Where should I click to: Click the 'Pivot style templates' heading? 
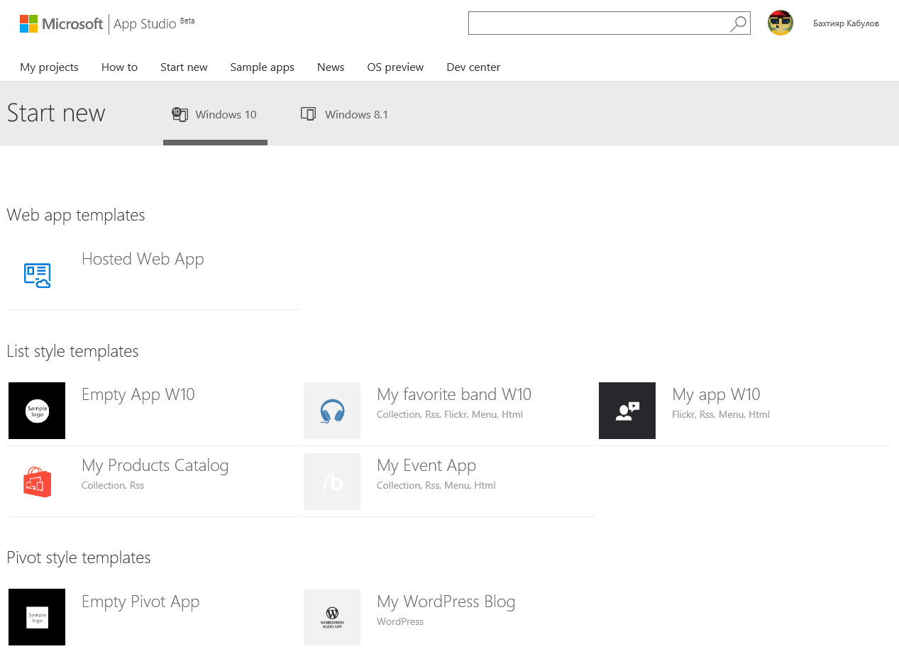coord(79,558)
